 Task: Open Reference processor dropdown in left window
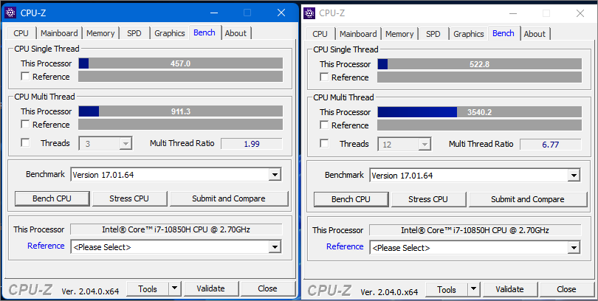(x=176, y=247)
